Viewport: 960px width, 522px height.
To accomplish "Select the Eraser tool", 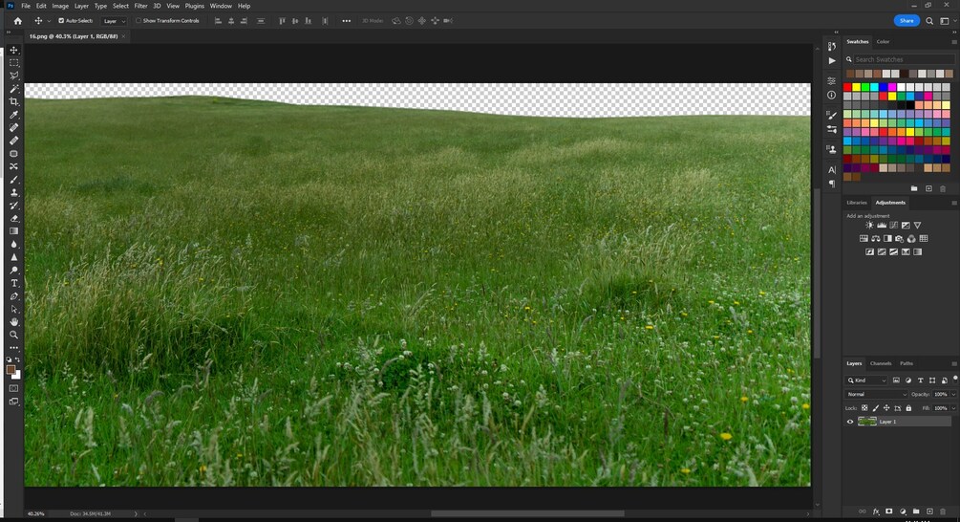I will coord(14,218).
